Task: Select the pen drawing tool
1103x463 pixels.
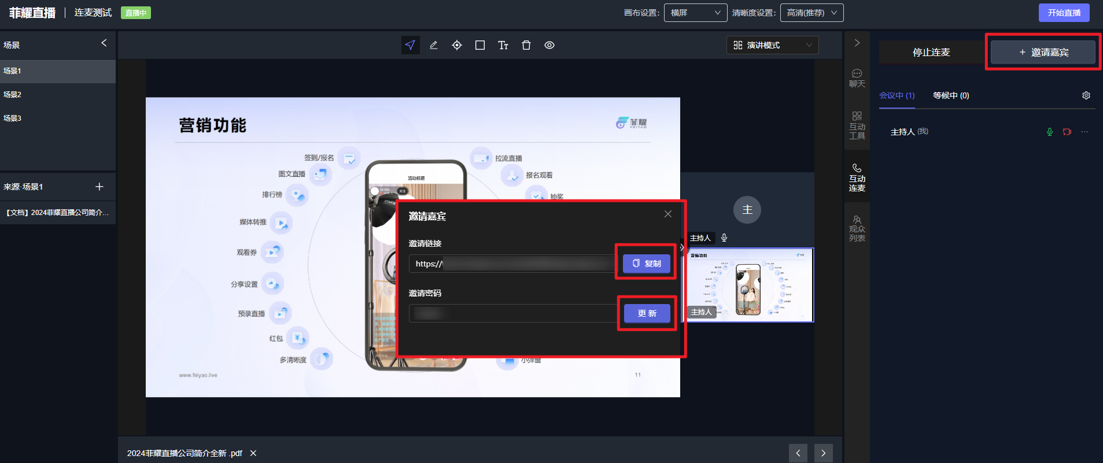Action: click(433, 45)
